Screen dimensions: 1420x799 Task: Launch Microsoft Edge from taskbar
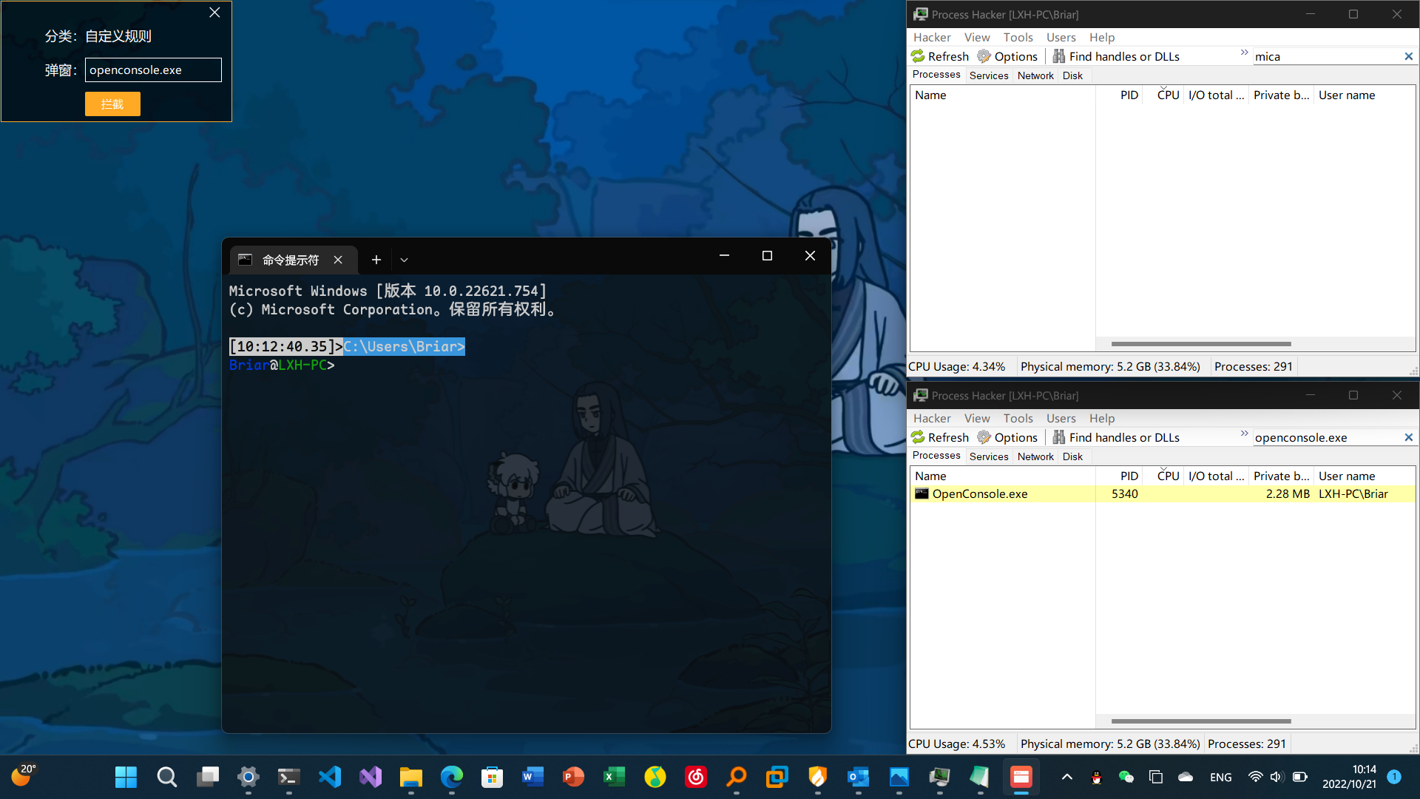coord(451,777)
